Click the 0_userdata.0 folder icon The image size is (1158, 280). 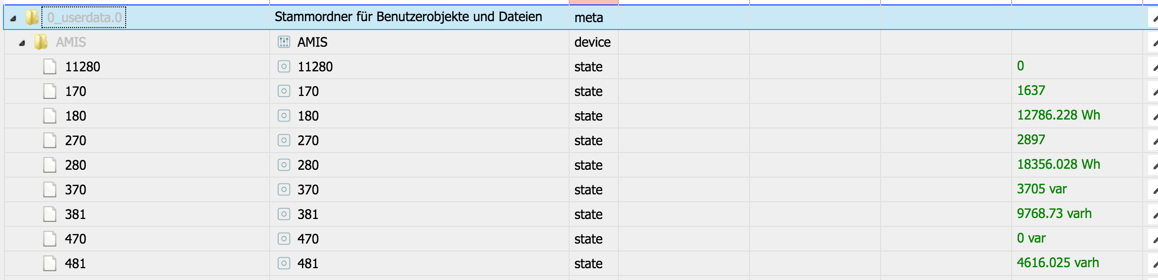32,18
